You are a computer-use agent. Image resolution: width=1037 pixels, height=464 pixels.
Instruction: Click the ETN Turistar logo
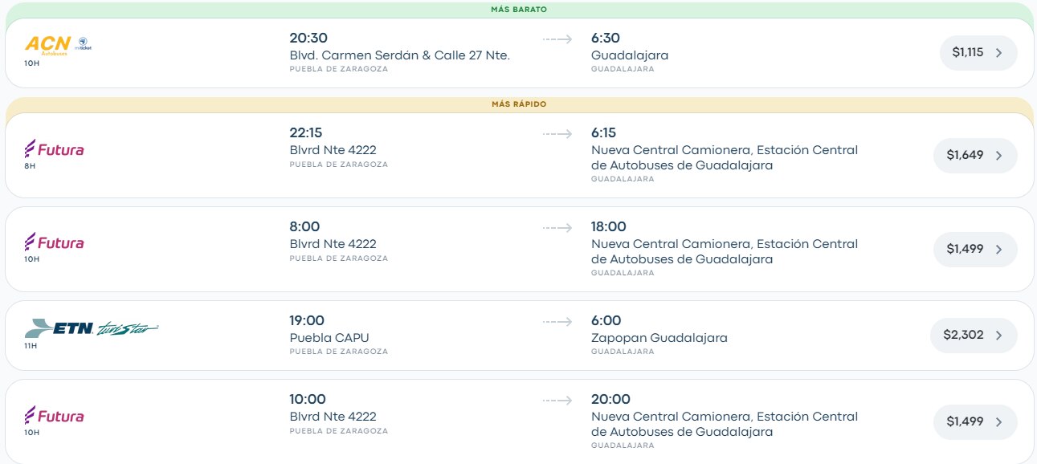(92, 328)
